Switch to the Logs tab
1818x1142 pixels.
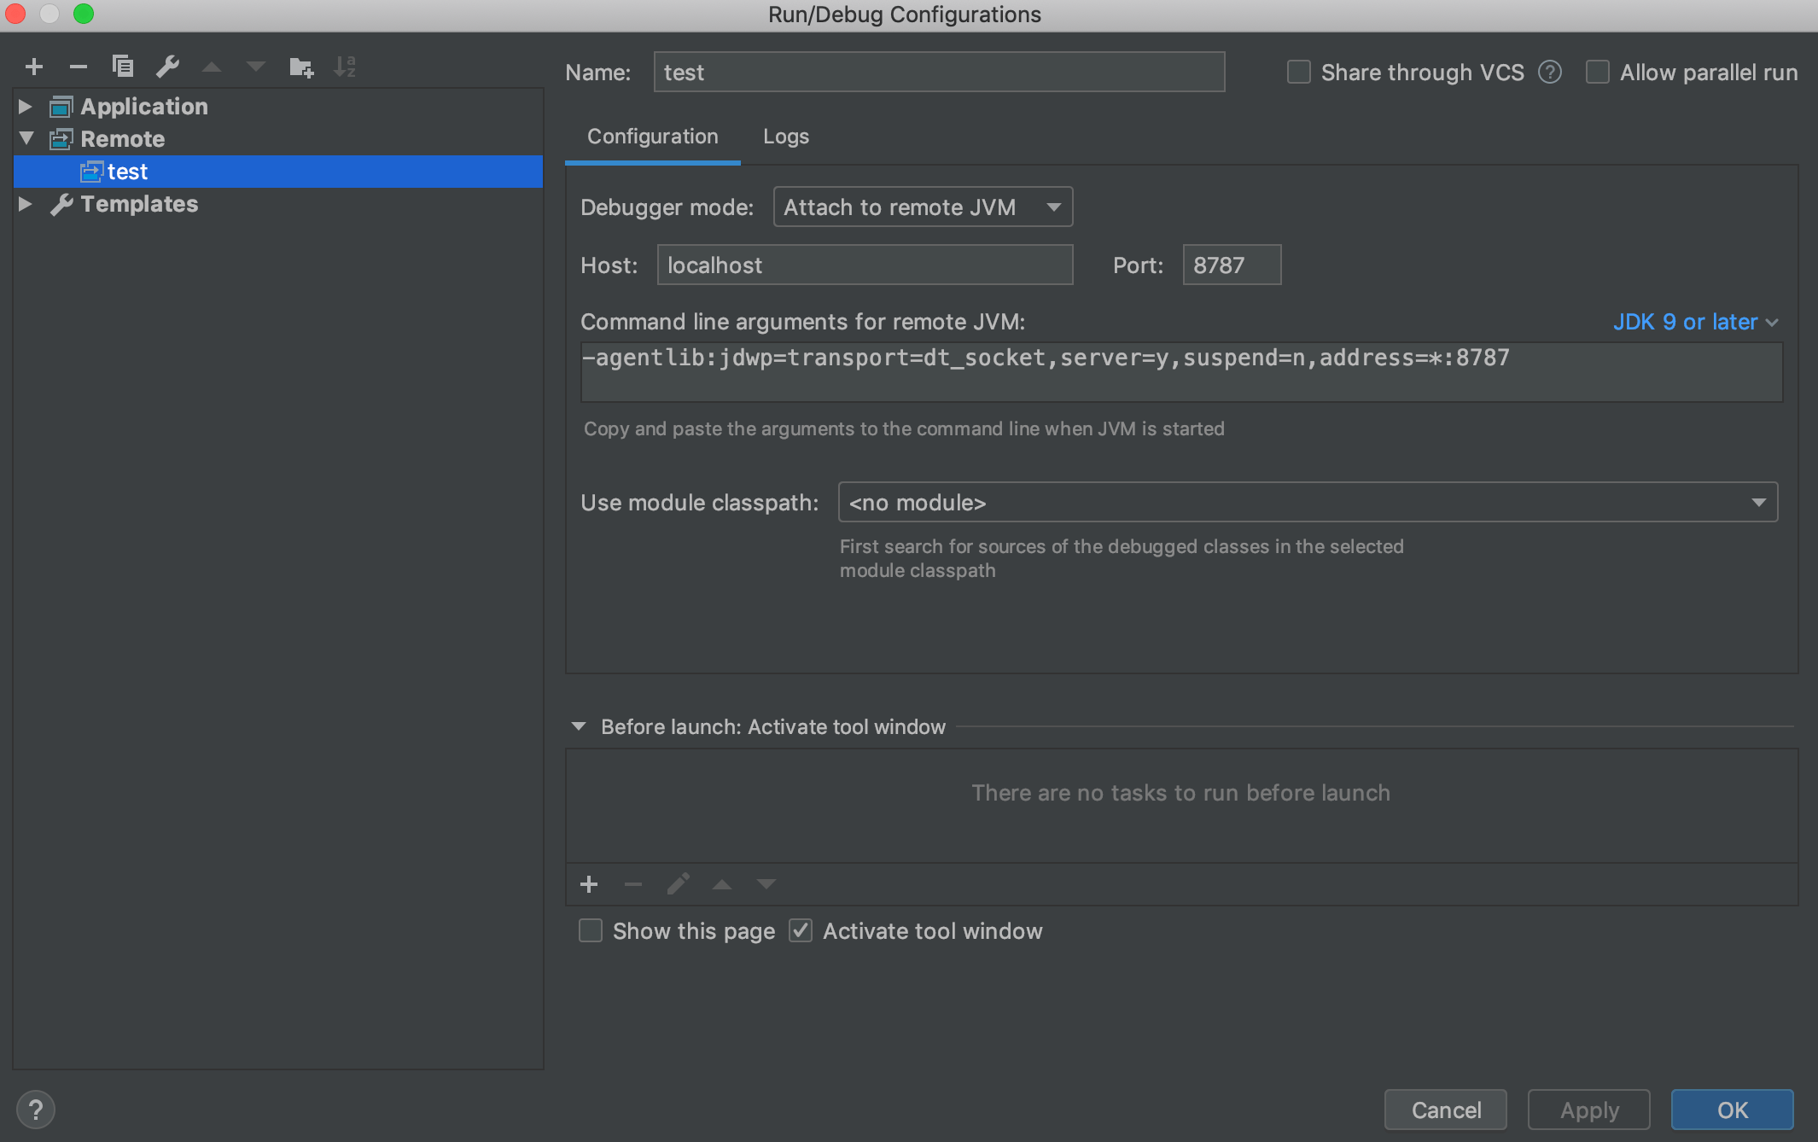tap(786, 137)
